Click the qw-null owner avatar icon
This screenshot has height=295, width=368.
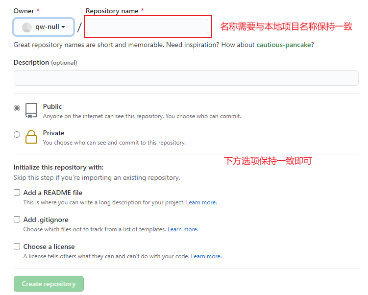click(x=27, y=27)
